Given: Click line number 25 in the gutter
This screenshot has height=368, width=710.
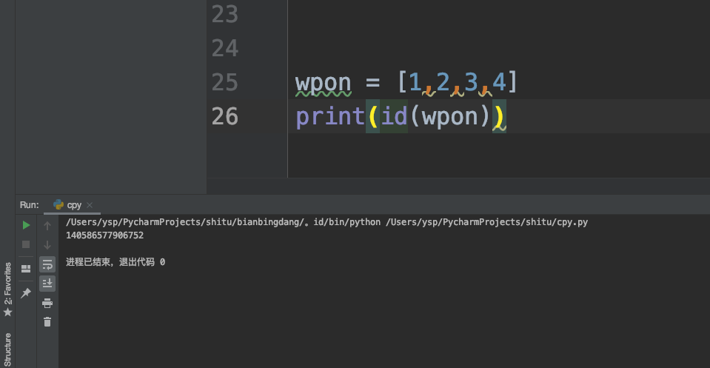Looking at the screenshot, I should (224, 82).
